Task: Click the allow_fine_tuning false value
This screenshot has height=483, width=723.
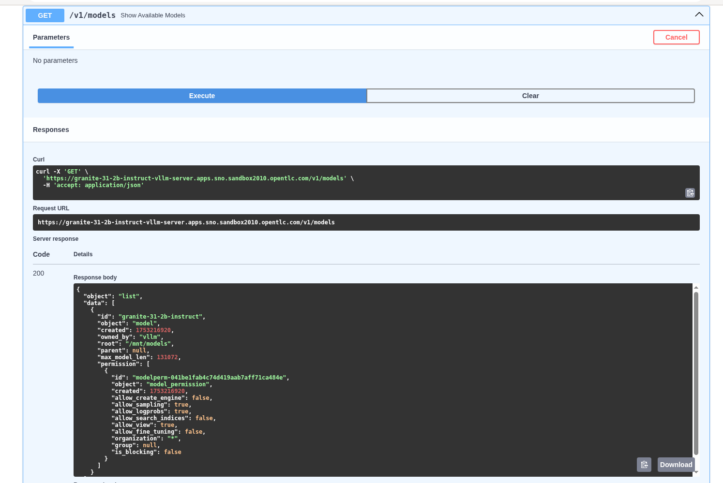Action: pos(194,432)
